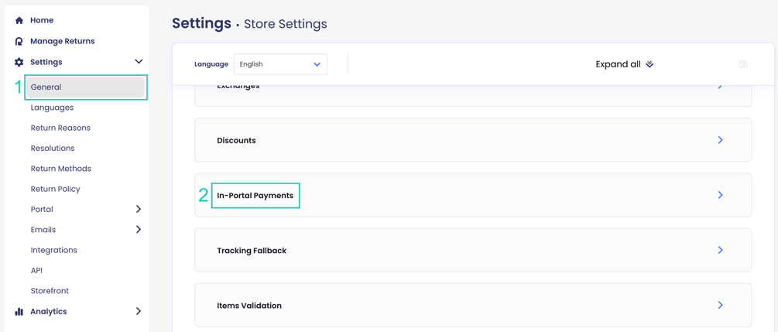
Task: Click the save disk icon
Action: 742,64
